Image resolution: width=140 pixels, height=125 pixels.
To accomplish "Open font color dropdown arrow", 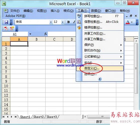I will tap(132, 22).
